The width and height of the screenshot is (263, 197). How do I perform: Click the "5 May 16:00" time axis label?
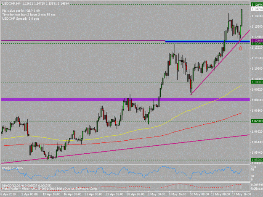[x=178, y=194]
